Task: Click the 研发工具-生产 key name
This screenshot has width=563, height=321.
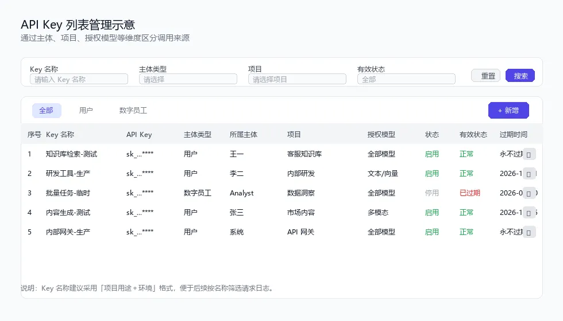Action: pos(68,174)
